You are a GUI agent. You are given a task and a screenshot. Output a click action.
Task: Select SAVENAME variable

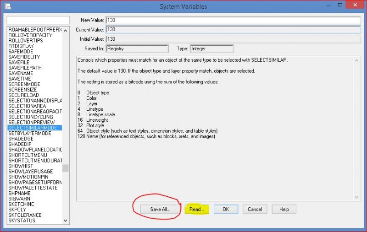point(21,73)
